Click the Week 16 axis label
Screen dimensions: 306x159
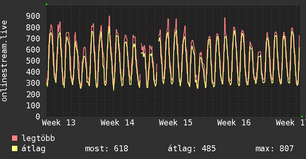click(x=234, y=123)
